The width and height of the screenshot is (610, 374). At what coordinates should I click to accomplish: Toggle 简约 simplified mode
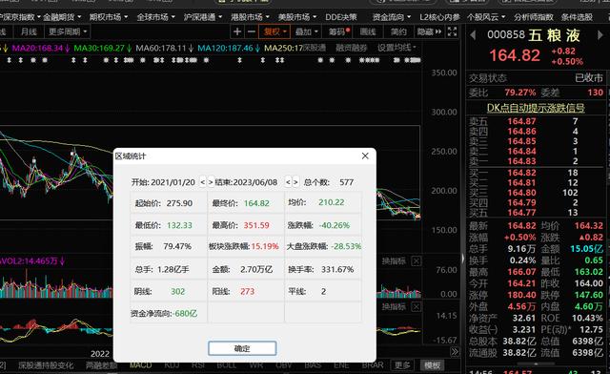(398, 31)
